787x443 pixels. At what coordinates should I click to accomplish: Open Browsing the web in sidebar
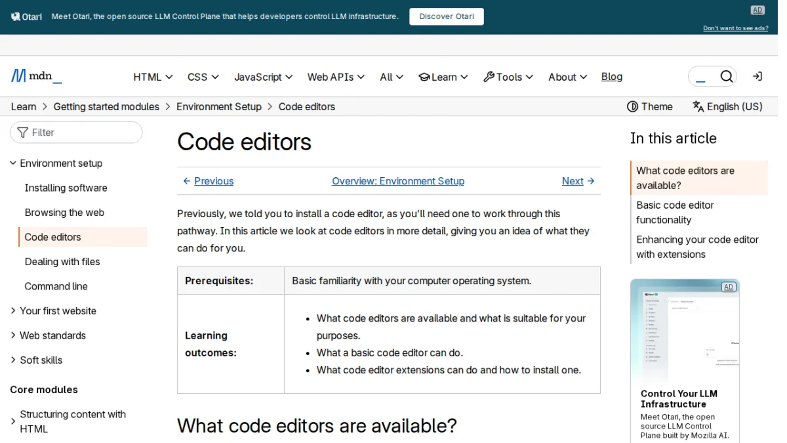pos(64,213)
